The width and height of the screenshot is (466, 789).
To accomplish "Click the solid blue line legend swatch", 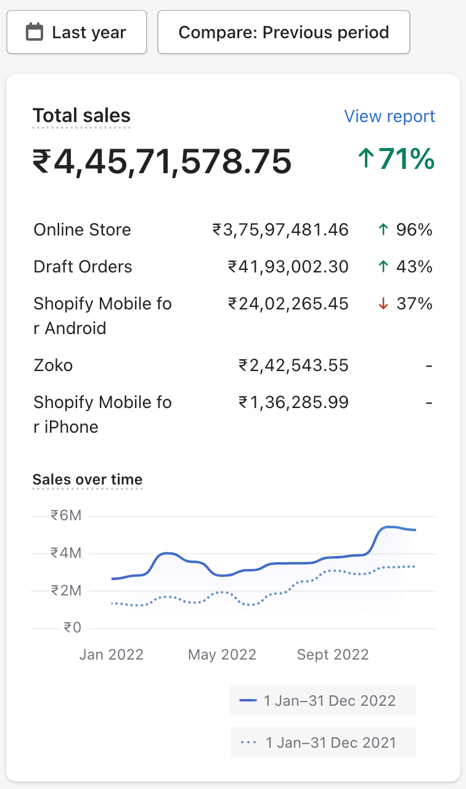I will (x=248, y=701).
